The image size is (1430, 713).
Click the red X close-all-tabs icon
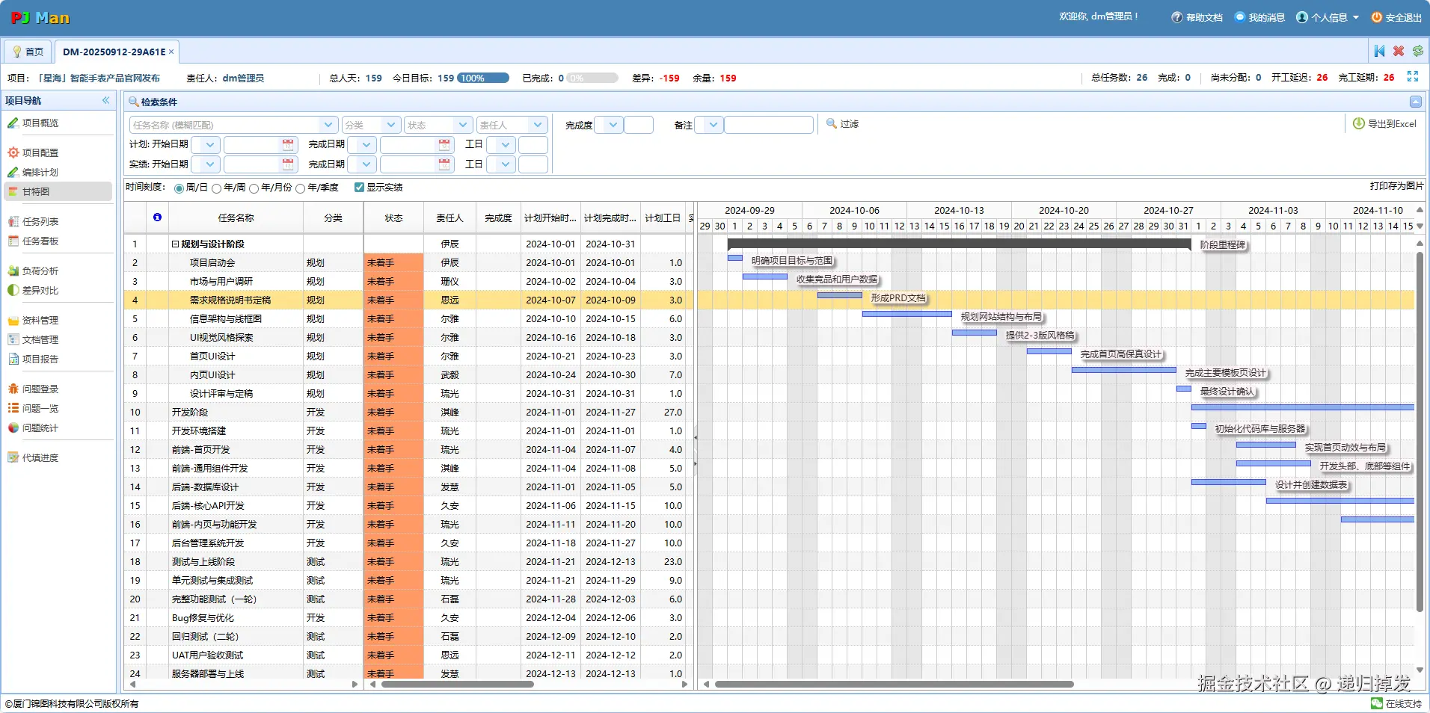pos(1399,51)
